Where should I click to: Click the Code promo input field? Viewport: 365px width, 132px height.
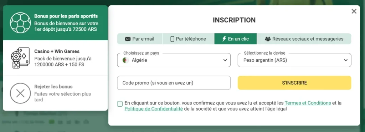click(x=174, y=83)
